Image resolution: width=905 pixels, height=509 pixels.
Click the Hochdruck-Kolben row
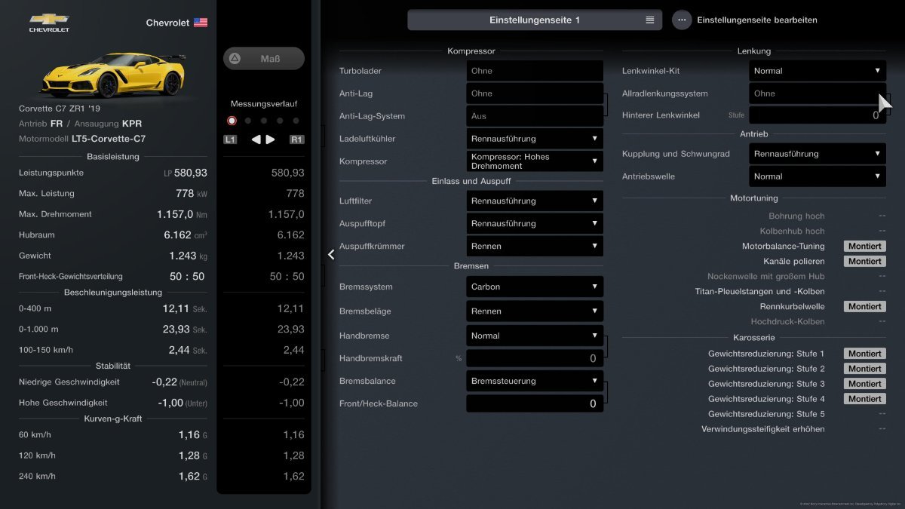coord(818,322)
